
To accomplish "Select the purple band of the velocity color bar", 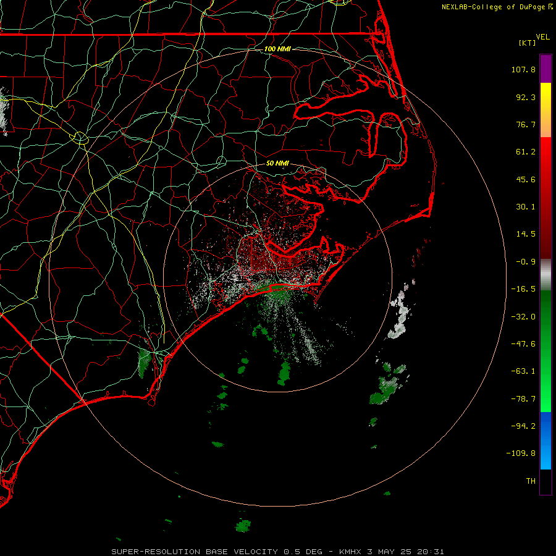I will [545, 69].
